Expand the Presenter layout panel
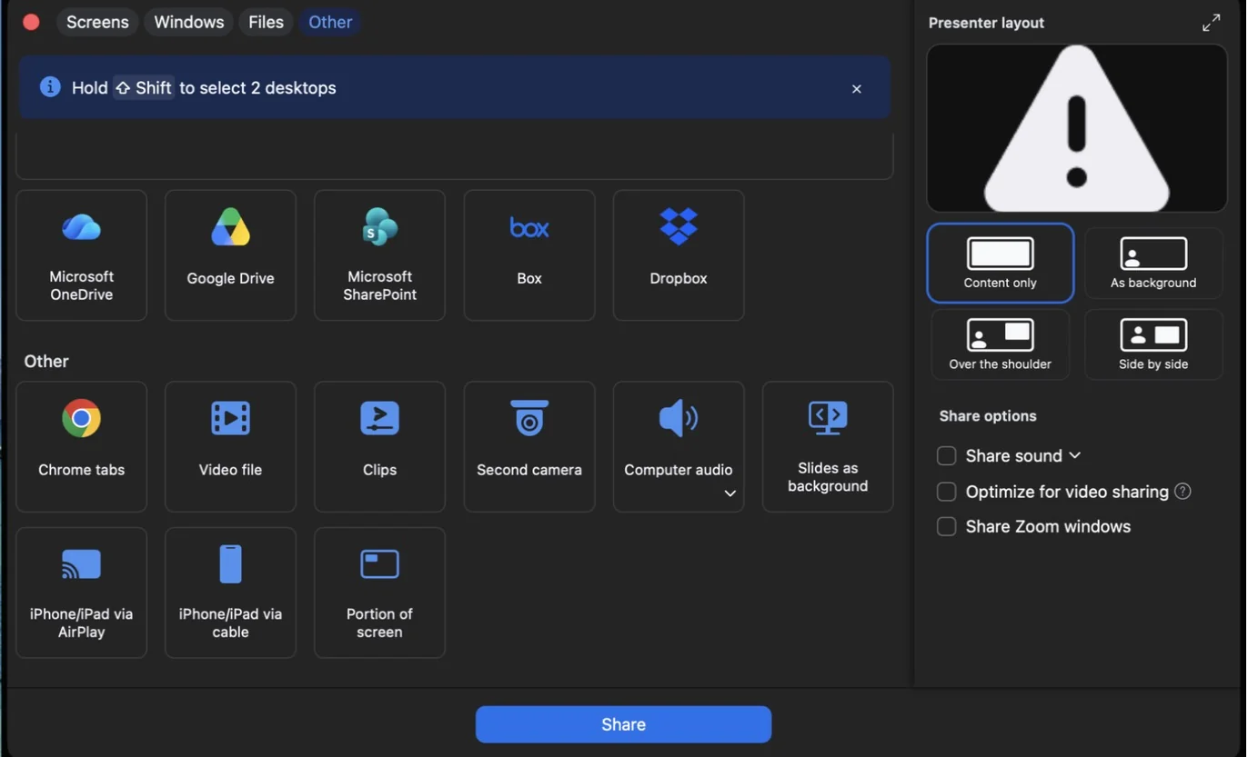 click(x=1211, y=23)
